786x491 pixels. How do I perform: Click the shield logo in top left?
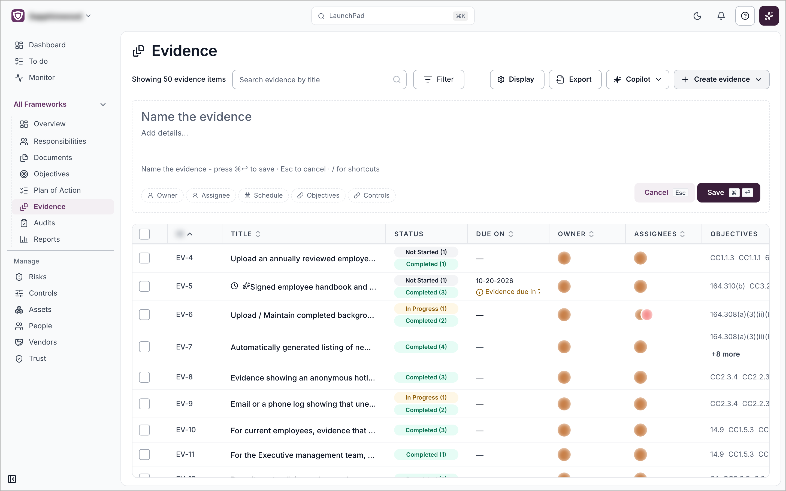pyautogui.click(x=18, y=16)
